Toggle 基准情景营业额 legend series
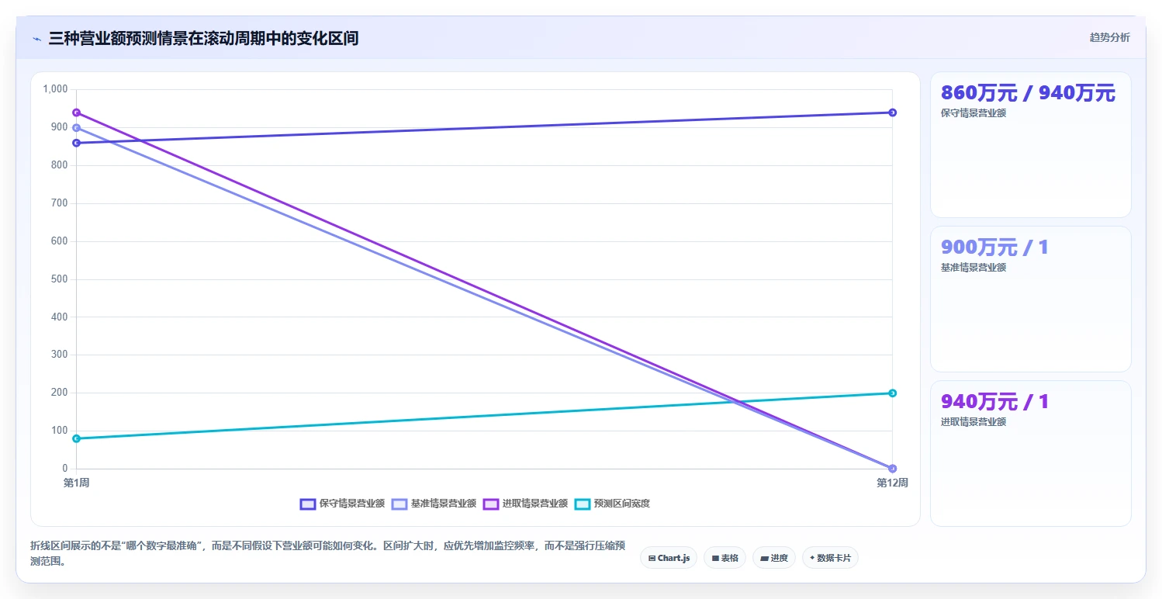1162x599 pixels. click(x=434, y=504)
